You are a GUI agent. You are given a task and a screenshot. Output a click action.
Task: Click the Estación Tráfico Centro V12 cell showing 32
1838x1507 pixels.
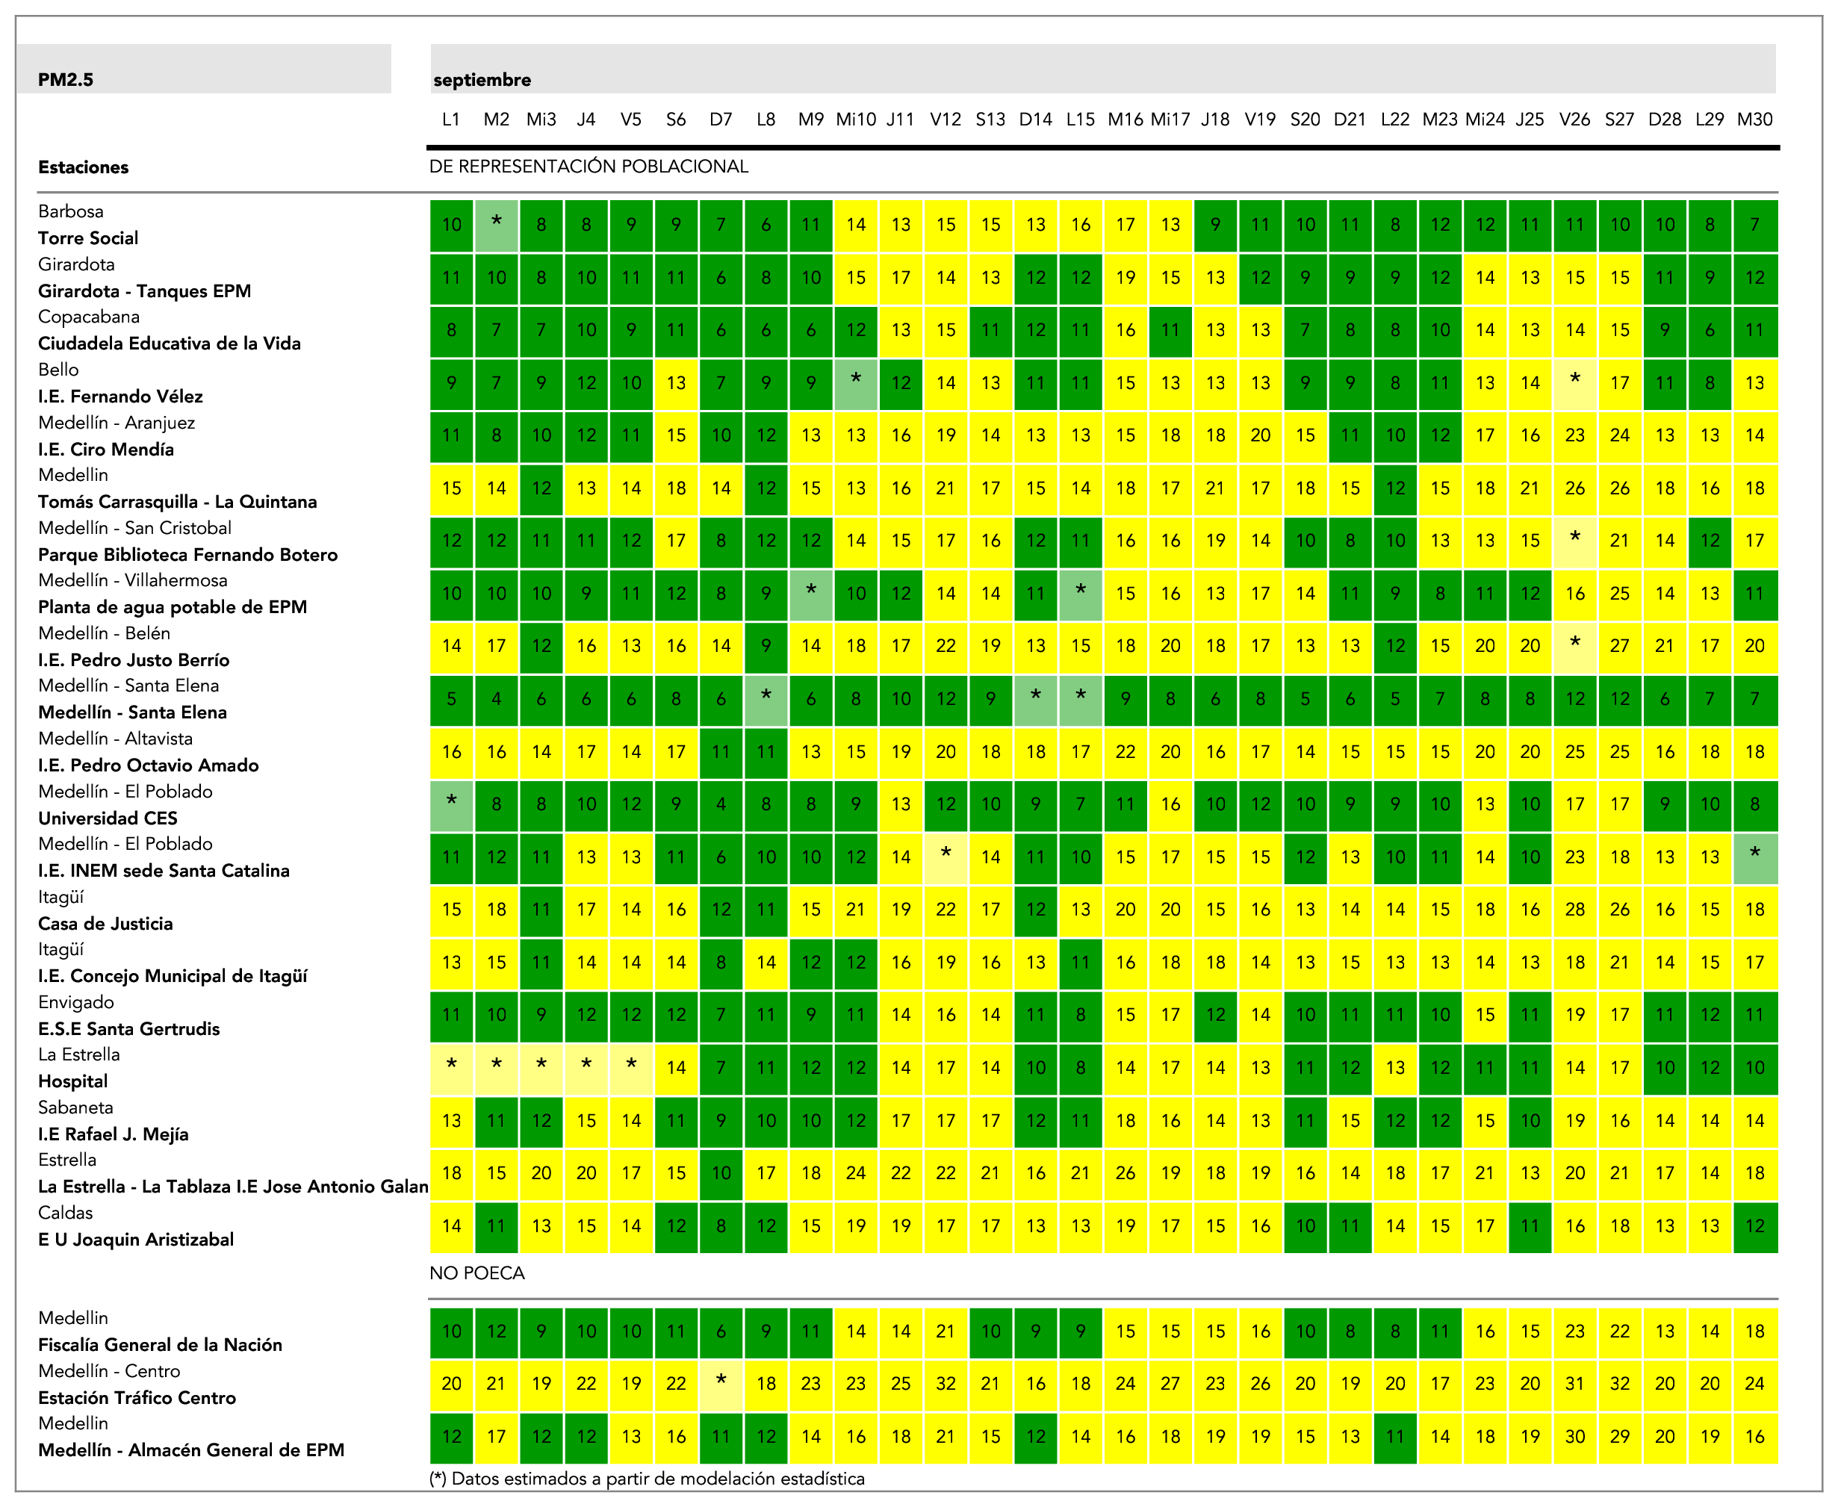coord(946,1384)
